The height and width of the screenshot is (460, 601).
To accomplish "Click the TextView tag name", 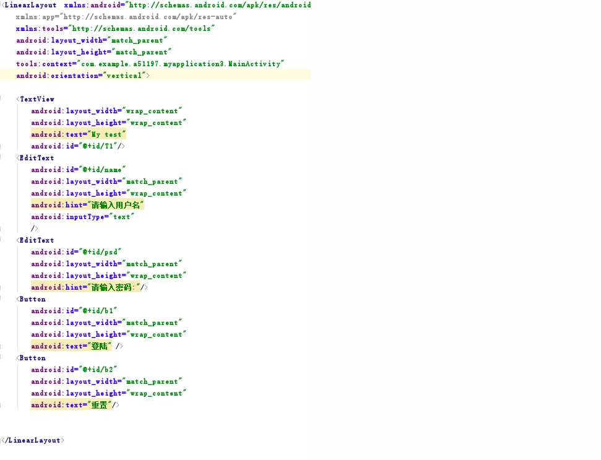I will pos(37,99).
